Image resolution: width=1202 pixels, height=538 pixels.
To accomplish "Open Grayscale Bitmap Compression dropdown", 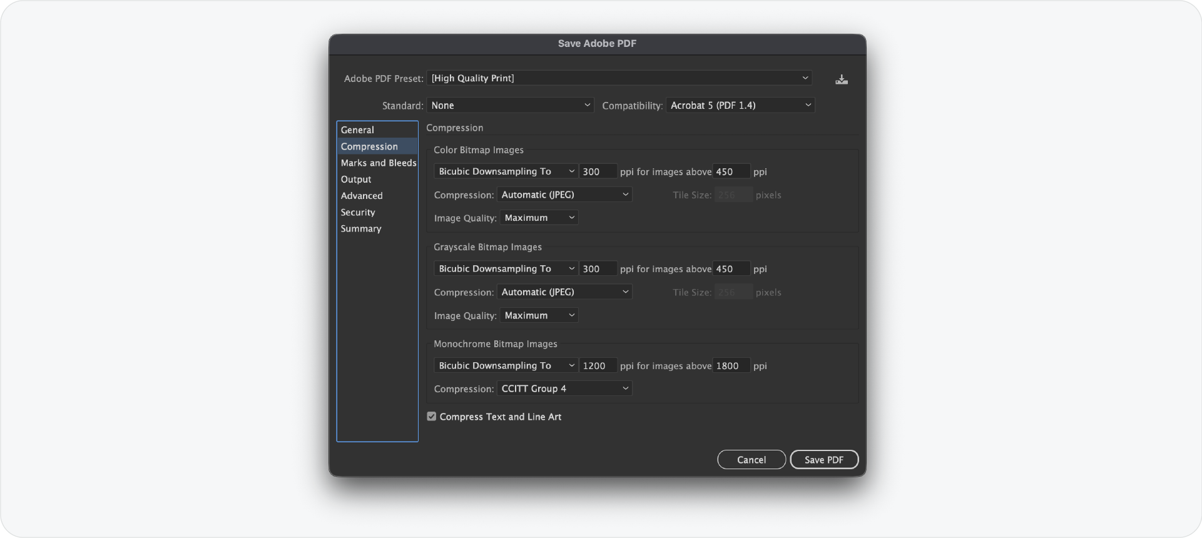I will pyautogui.click(x=564, y=292).
